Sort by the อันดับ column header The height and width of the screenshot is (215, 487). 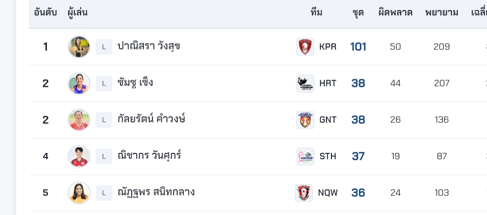click(x=45, y=13)
